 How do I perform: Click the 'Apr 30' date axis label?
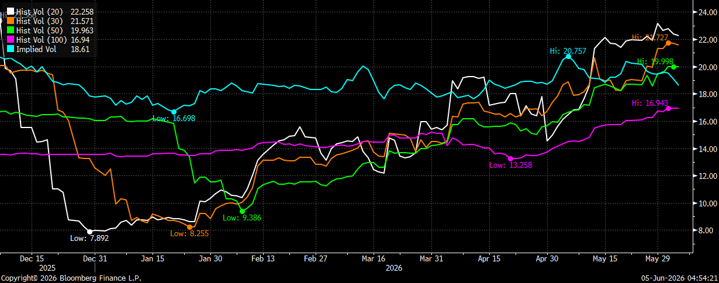(x=547, y=258)
